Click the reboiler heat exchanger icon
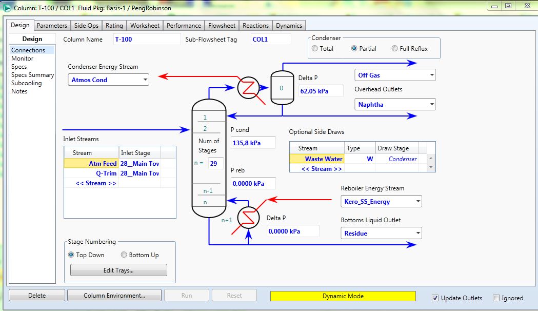Screen dimensions: 538x311 coord(249,219)
